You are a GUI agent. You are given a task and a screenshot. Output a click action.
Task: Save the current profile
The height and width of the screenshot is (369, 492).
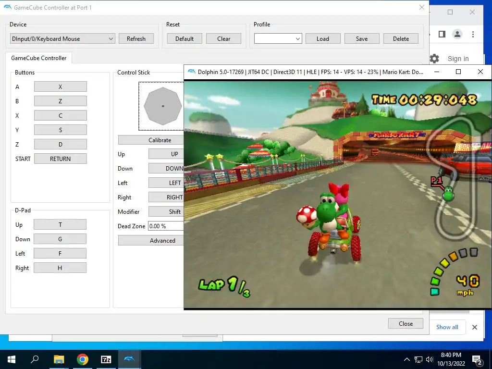(x=362, y=38)
